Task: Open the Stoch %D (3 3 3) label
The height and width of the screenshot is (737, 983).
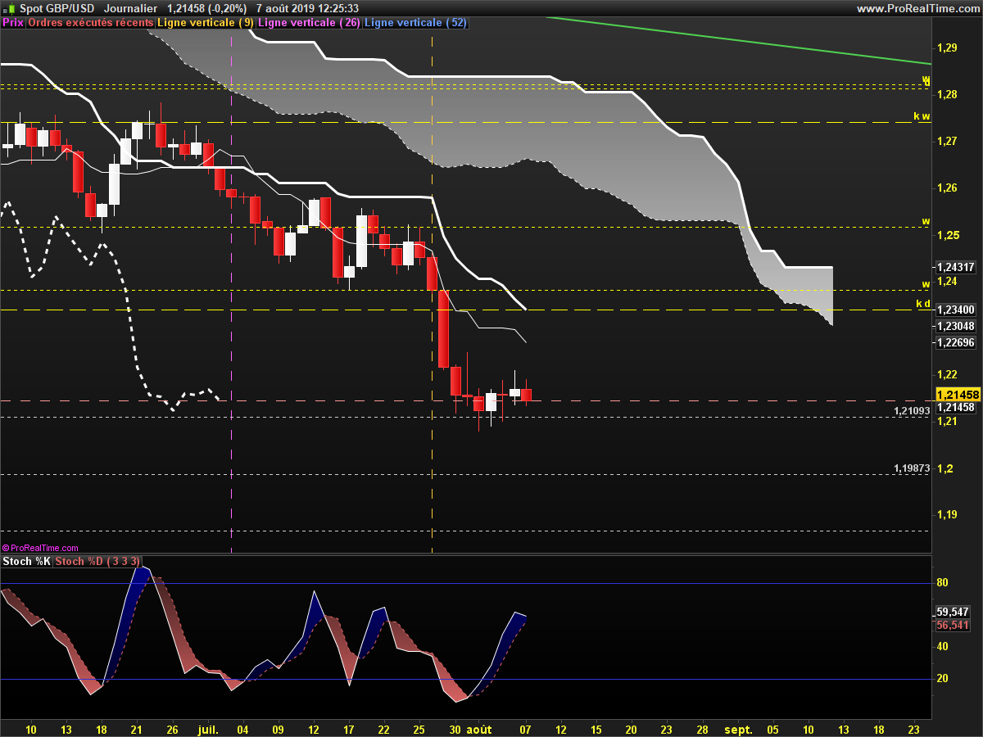Action: tap(98, 562)
